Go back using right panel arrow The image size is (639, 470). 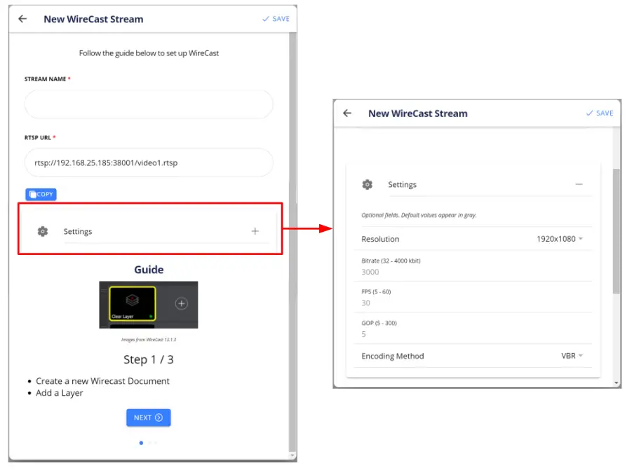tap(347, 113)
